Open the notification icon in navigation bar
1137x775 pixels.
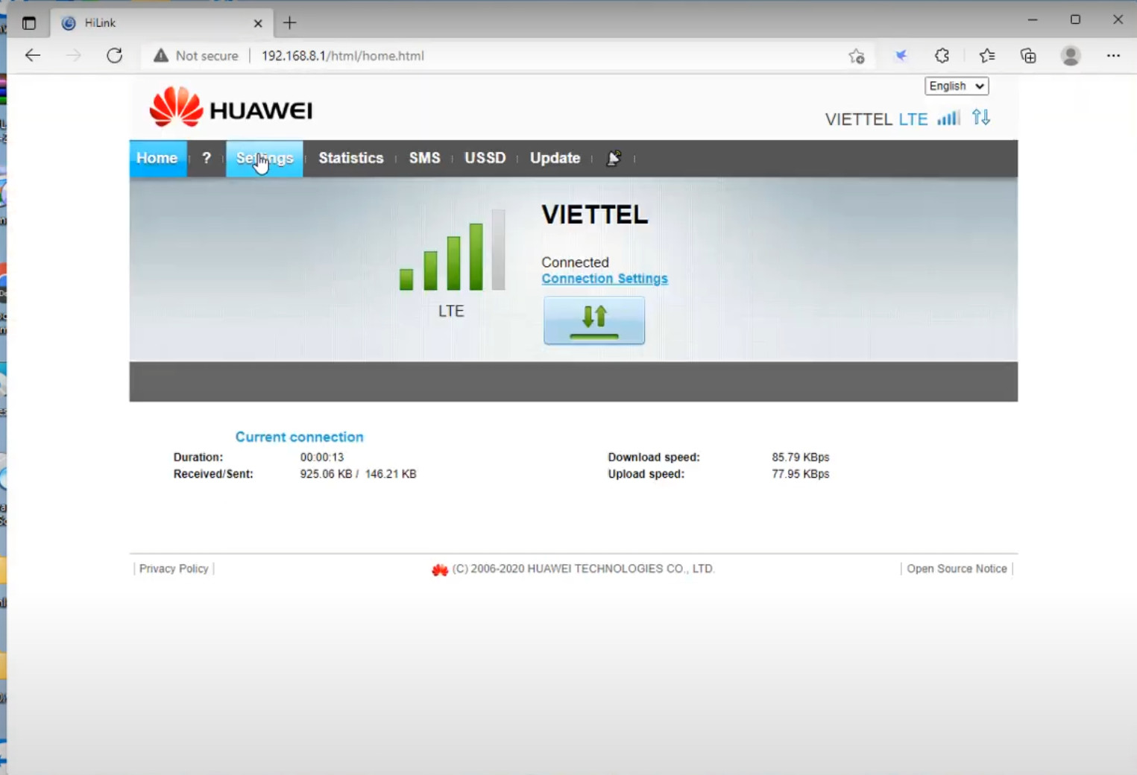pyautogui.click(x=614, y=158)
